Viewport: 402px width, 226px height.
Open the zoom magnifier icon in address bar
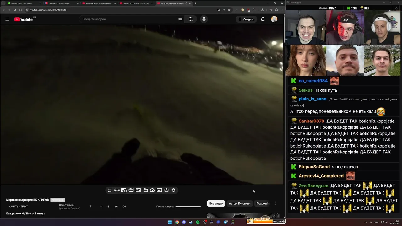pos(224,10)
